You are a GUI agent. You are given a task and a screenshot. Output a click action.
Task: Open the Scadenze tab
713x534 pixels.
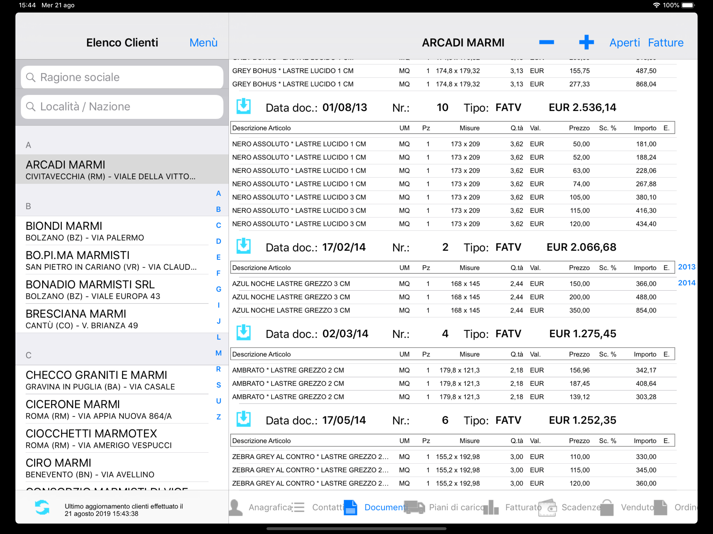(569, 507)
